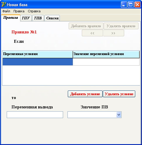The width and height of the screenshot is (142, 145).
Task: Click the Добавить условие button
Action: (x=85, y=94)
